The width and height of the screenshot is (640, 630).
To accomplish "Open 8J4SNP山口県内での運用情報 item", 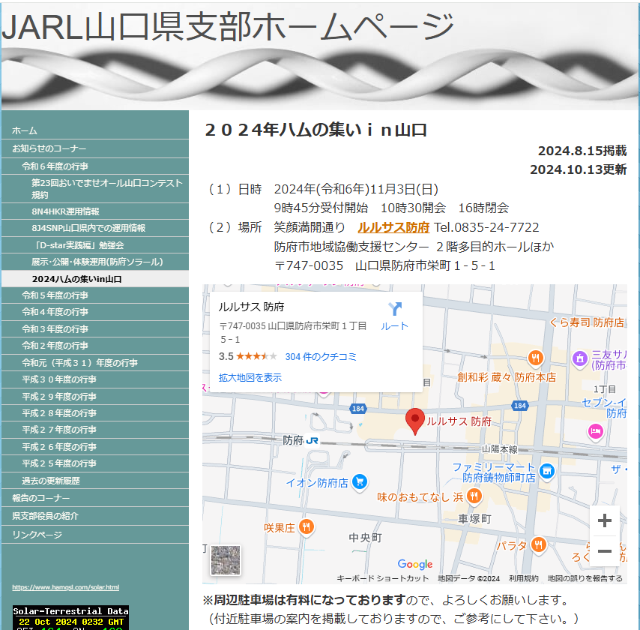I will (x=94, y=228).
